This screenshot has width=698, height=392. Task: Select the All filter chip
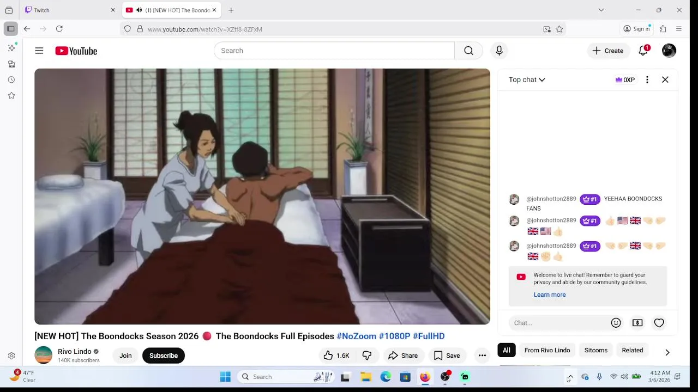(507, 350)
